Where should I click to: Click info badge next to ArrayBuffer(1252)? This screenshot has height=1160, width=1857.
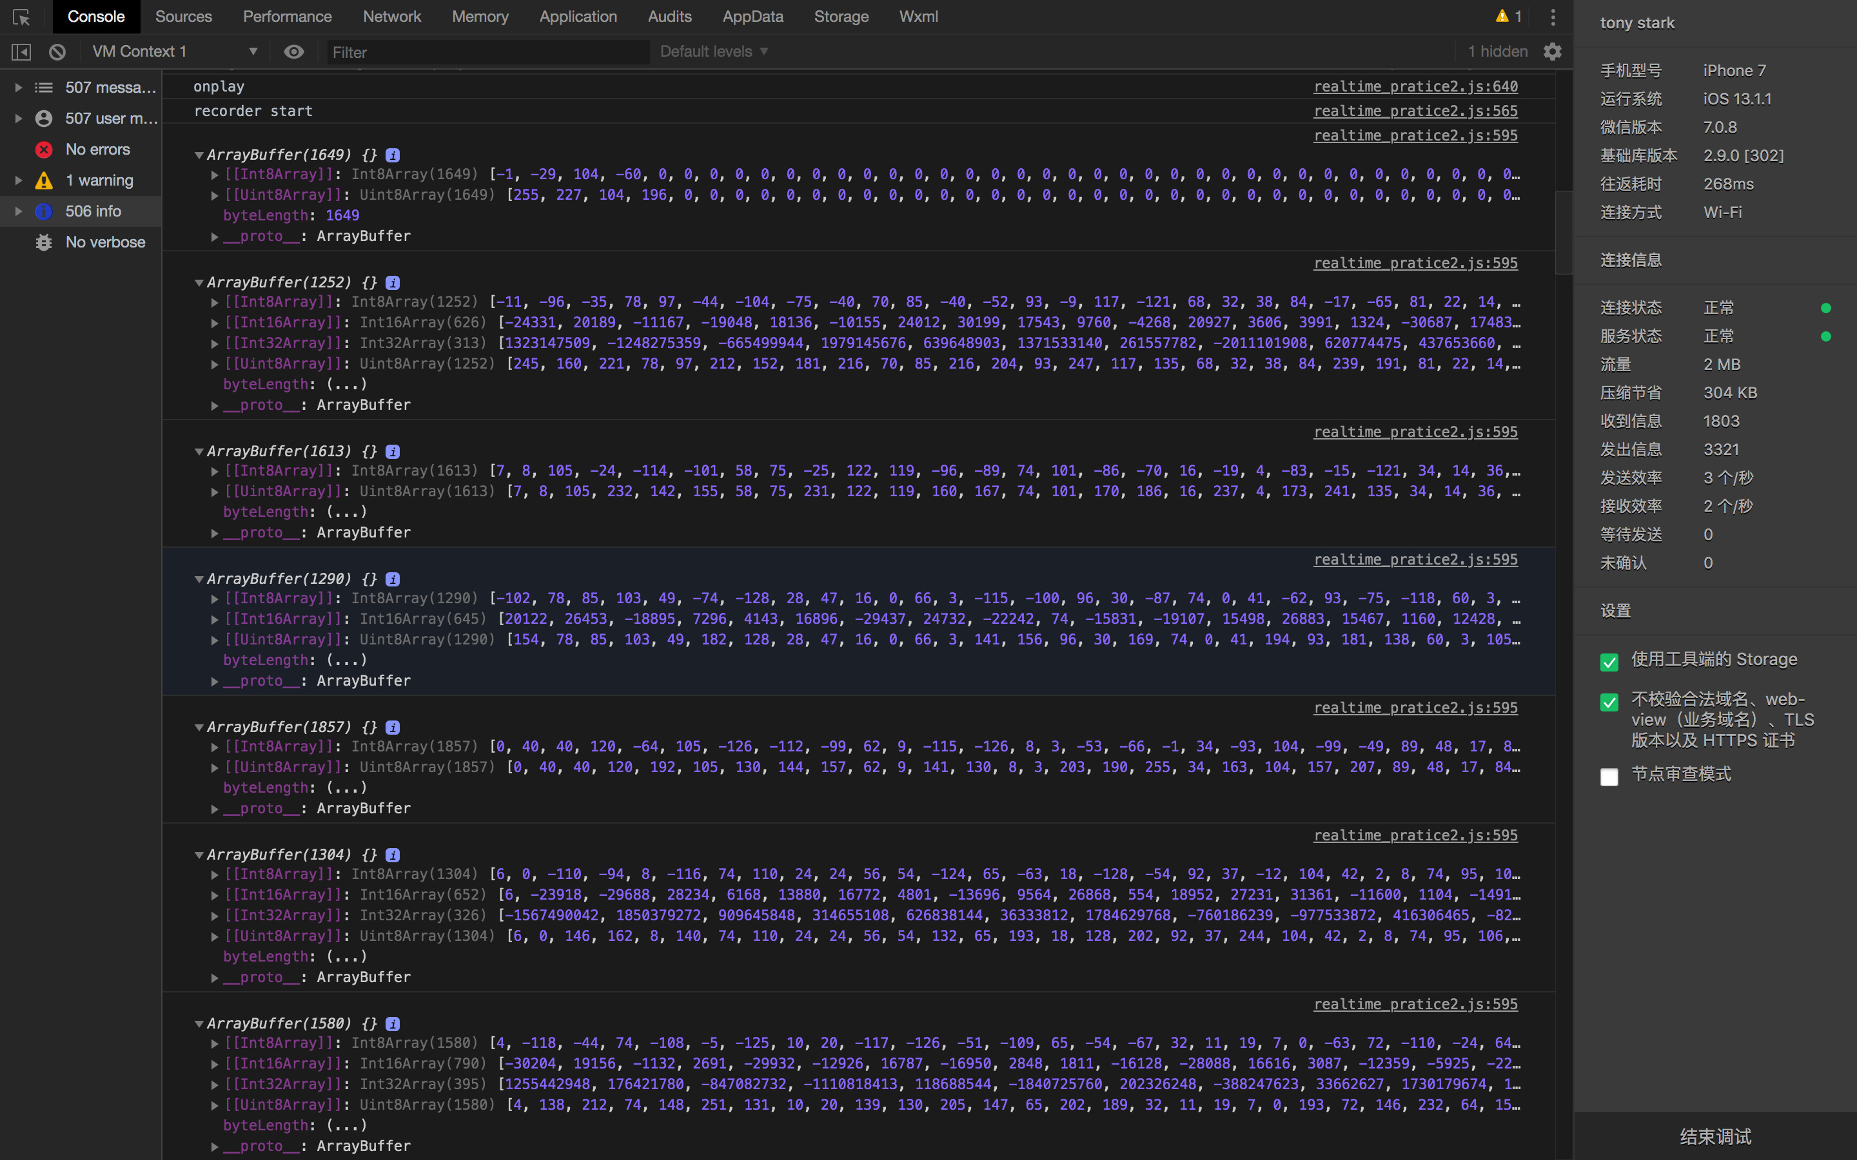[x=393, y=282]
